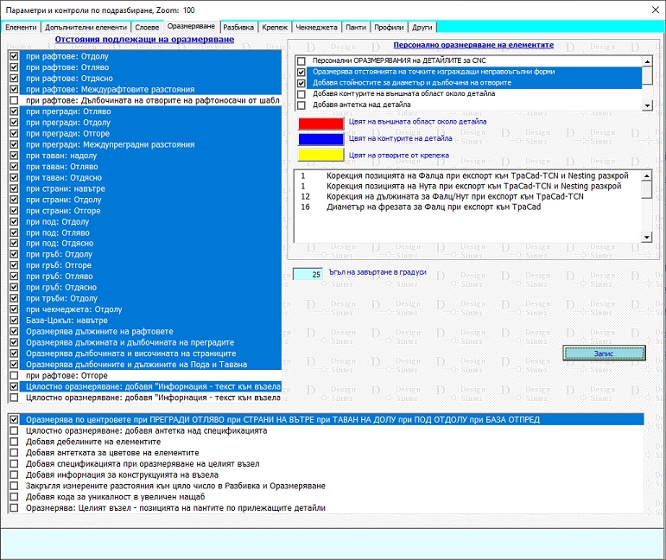Uncheck 'при рафтове: Отдолу' checkbox
This screenshot has width=666, height=560.
(x=14, y=56)
